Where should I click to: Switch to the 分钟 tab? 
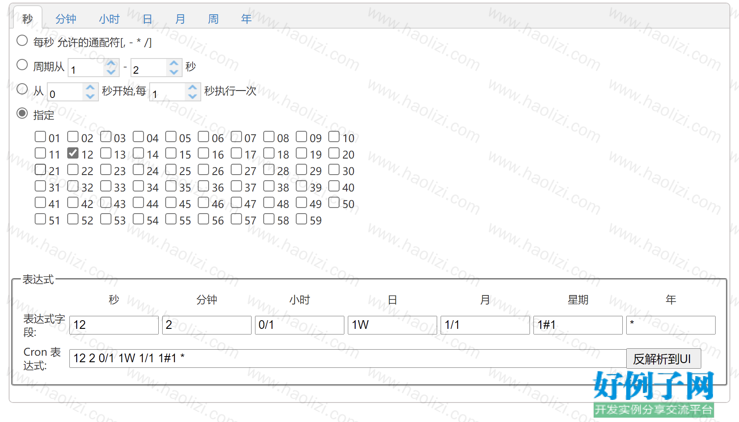click(66, 19)
